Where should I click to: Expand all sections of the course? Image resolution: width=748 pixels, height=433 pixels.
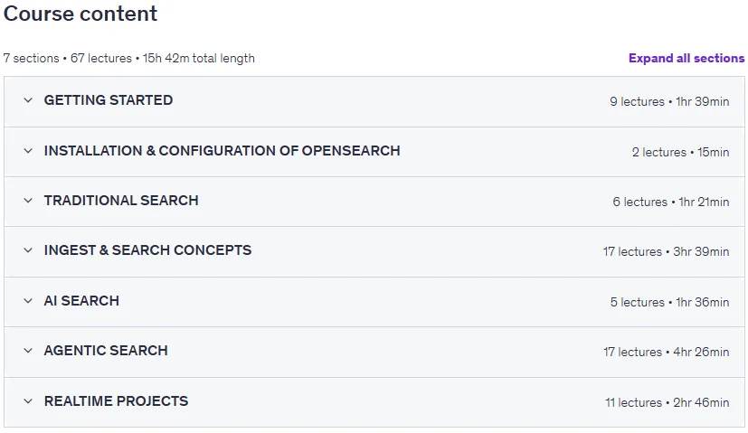[686, 58]
